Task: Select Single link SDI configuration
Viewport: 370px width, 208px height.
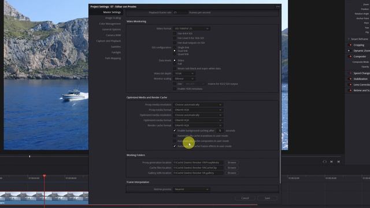Action: 175,47
